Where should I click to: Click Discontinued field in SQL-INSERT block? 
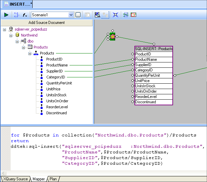(154, 102)
